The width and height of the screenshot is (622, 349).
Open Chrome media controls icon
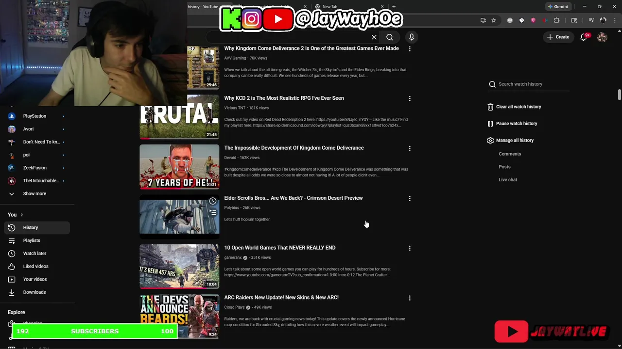tap(591, 20)
